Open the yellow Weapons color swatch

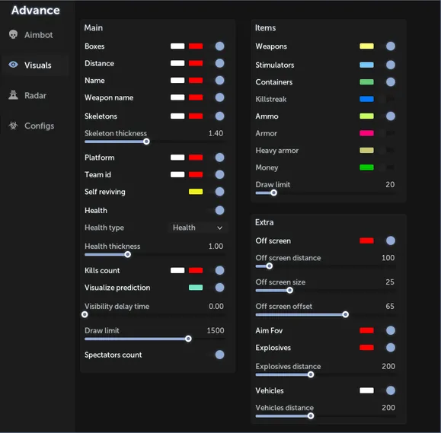[x=367, y=46]
